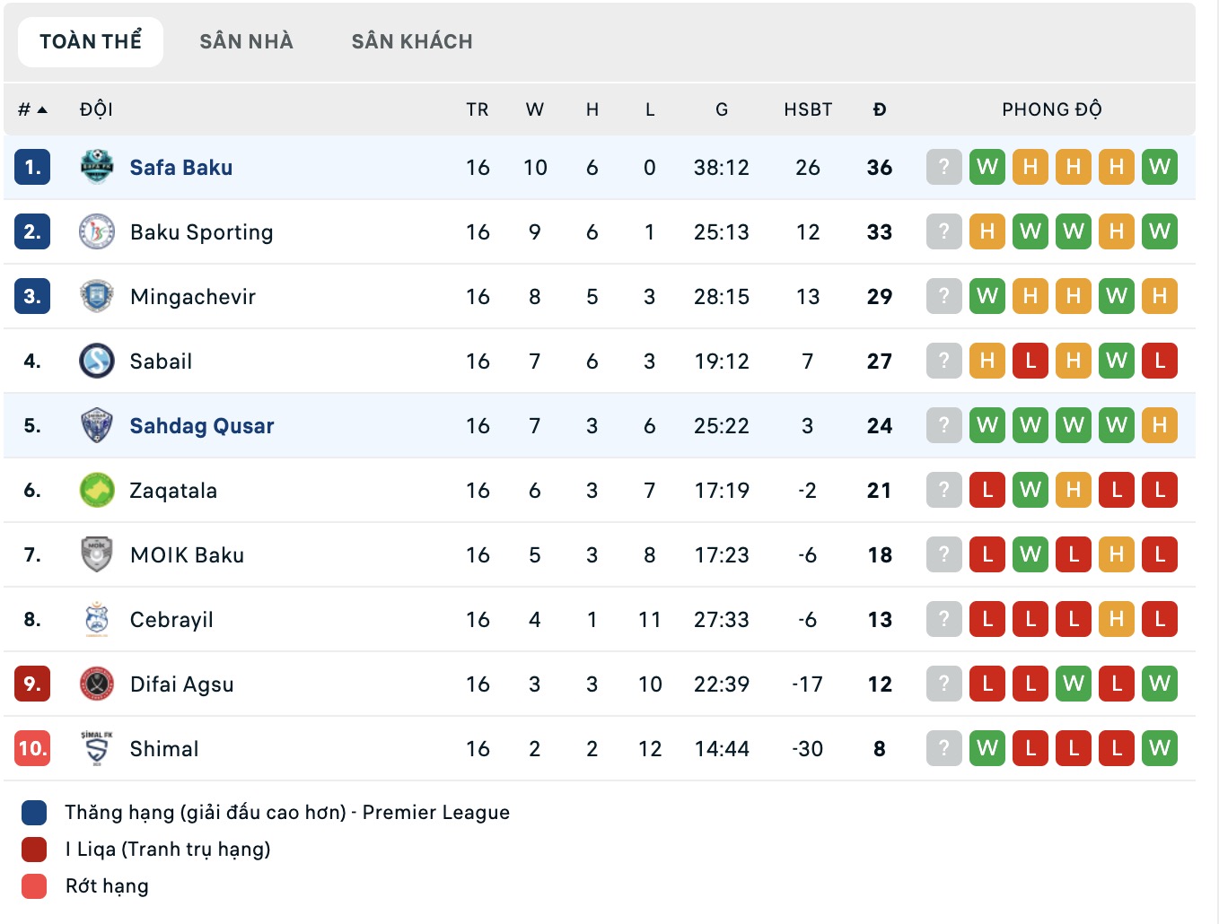Click the gray question mark badge for Safa Baku
Viewport: 1219px width, 924px height.
[x=943, y=167]
